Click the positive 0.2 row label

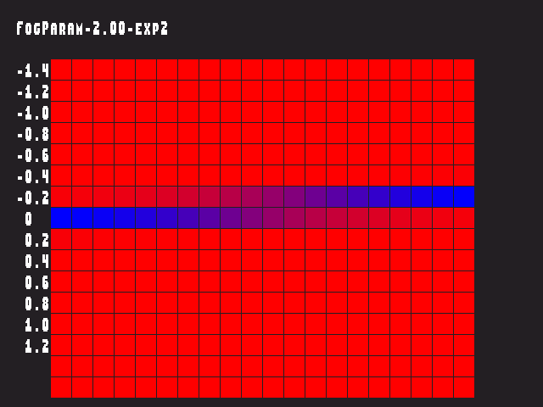(x=37, y=240)
